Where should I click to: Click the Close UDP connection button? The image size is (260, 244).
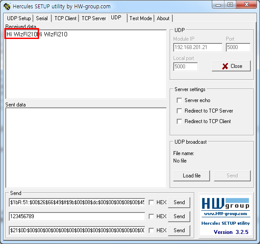point(231,66)
